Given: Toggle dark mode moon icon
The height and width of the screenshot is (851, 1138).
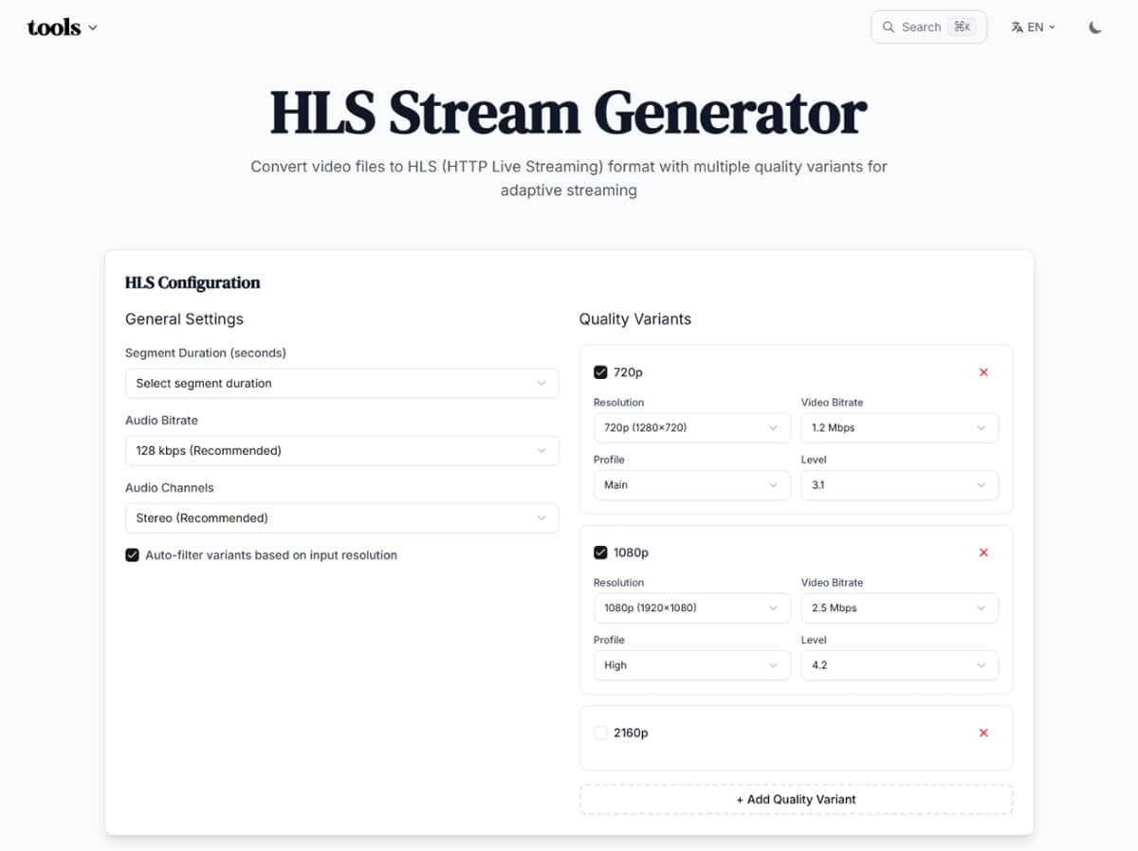Looking at the screenshot, I should click(x=1095, y=27).
